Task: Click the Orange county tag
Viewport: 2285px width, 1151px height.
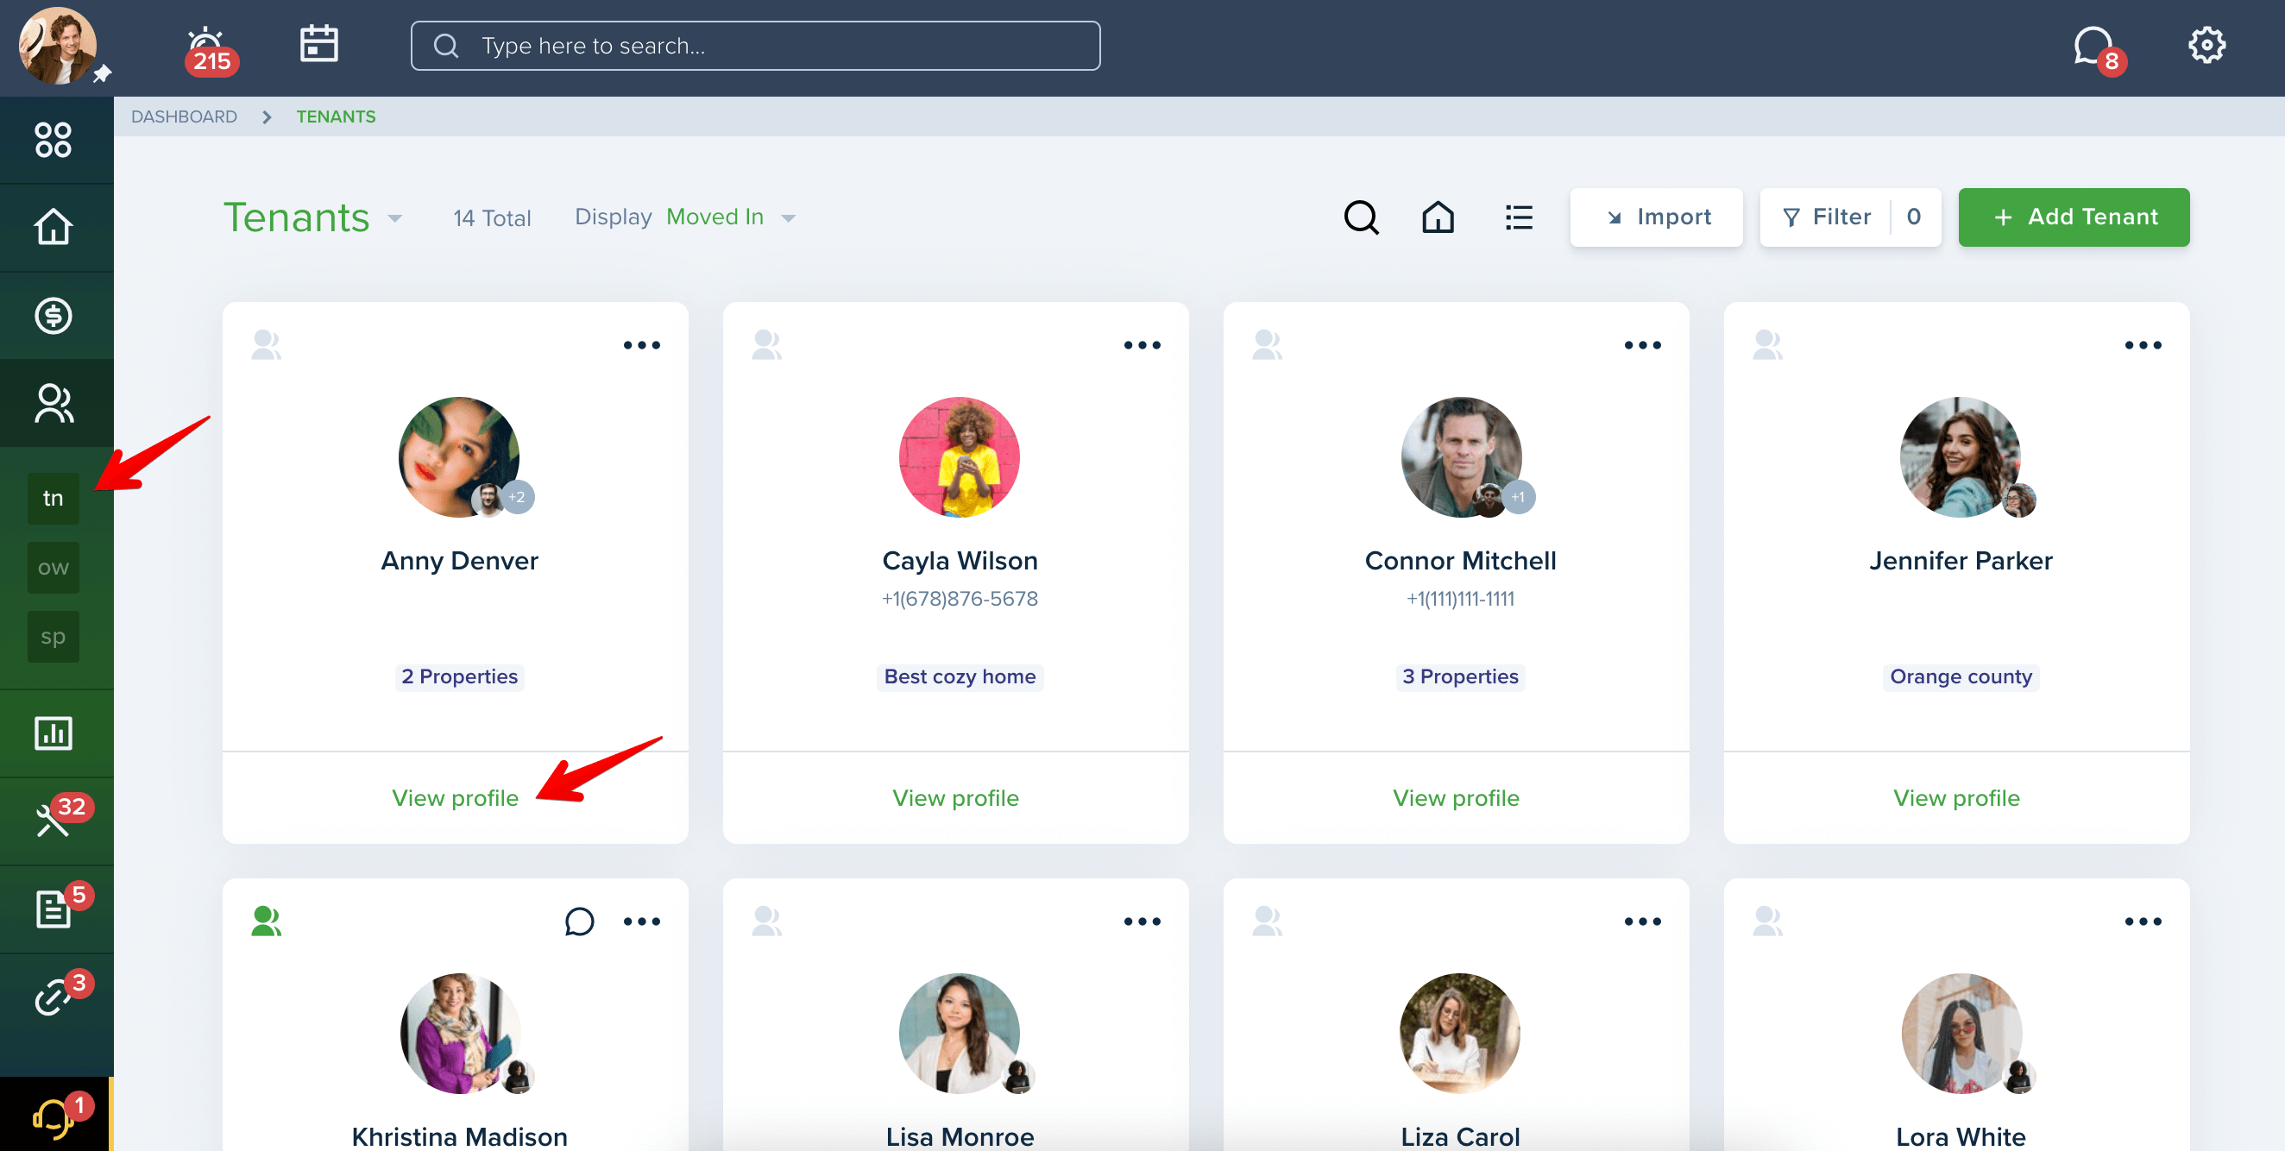Action: click(1961, 676)
